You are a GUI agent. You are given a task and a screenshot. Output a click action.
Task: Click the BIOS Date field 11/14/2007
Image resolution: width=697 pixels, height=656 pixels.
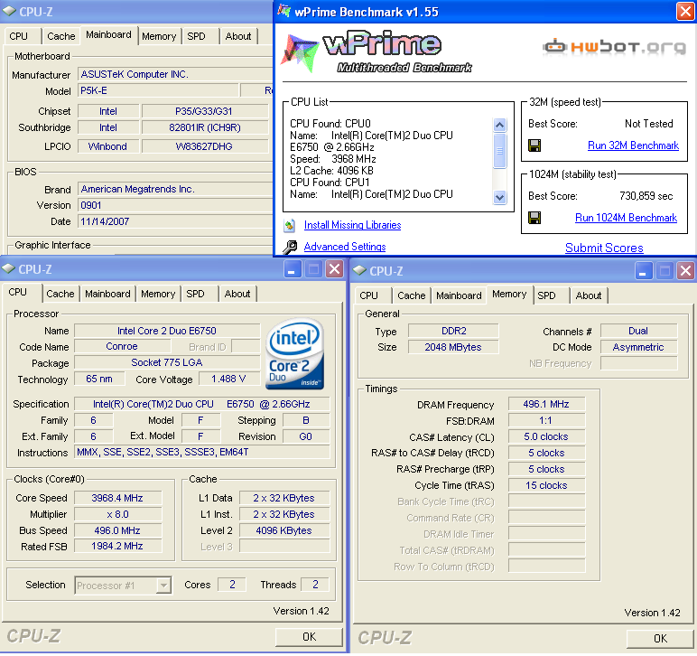(175, 221)
